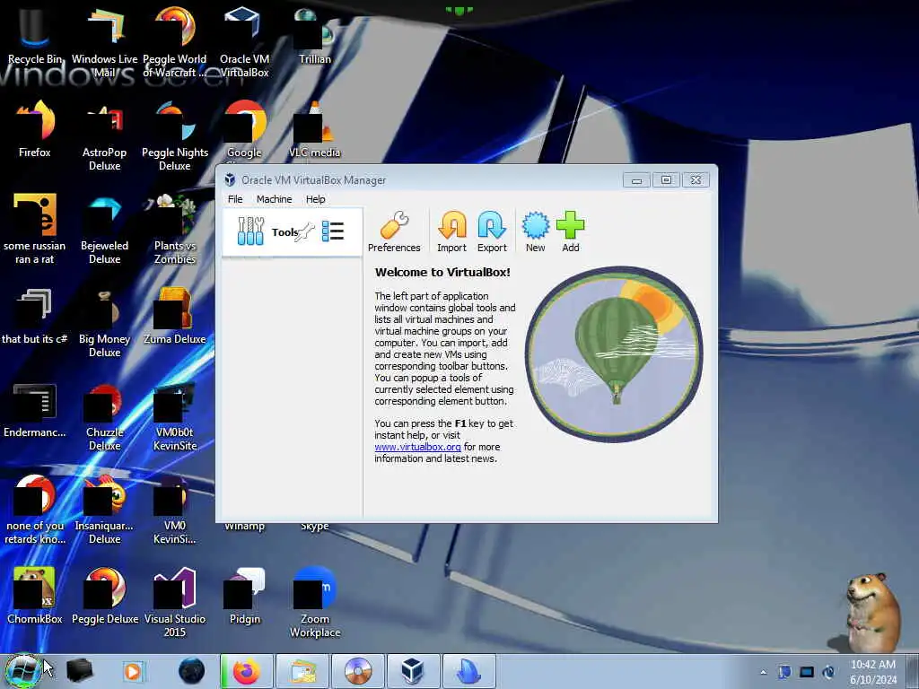Select the Bejeweled Deluxe desktop icon
Image resolution: width=919 pixels, height=689 pixels.
click(x=104, y=229)
